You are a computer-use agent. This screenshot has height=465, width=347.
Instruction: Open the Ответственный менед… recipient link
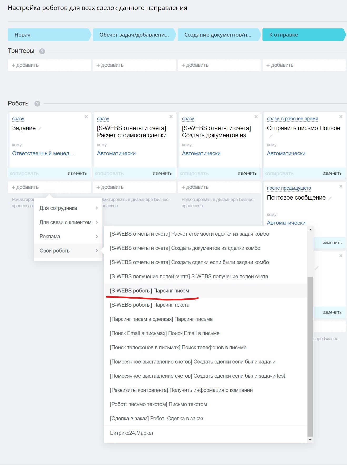[x=43, y=153]
